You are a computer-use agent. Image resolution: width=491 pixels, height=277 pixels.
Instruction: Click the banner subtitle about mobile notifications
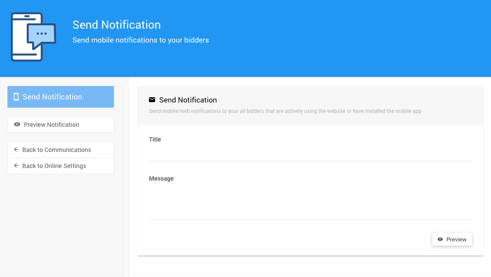140,40
